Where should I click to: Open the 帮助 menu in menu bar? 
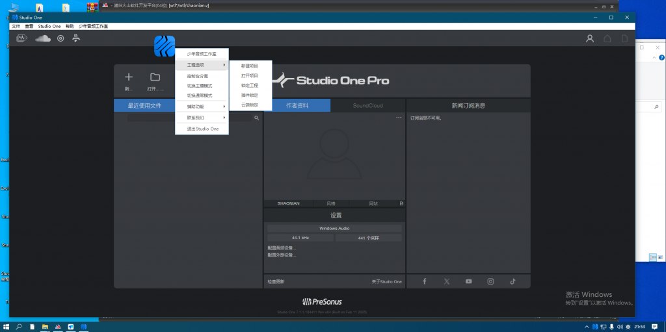pyautogui.click(x=70, y=27)
